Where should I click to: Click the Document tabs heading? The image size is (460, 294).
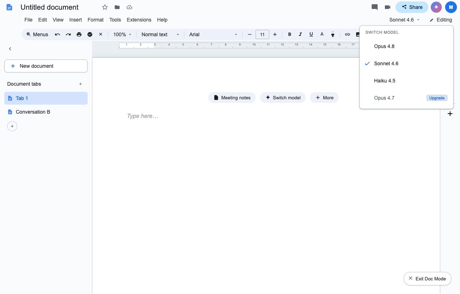coord(24,84)
